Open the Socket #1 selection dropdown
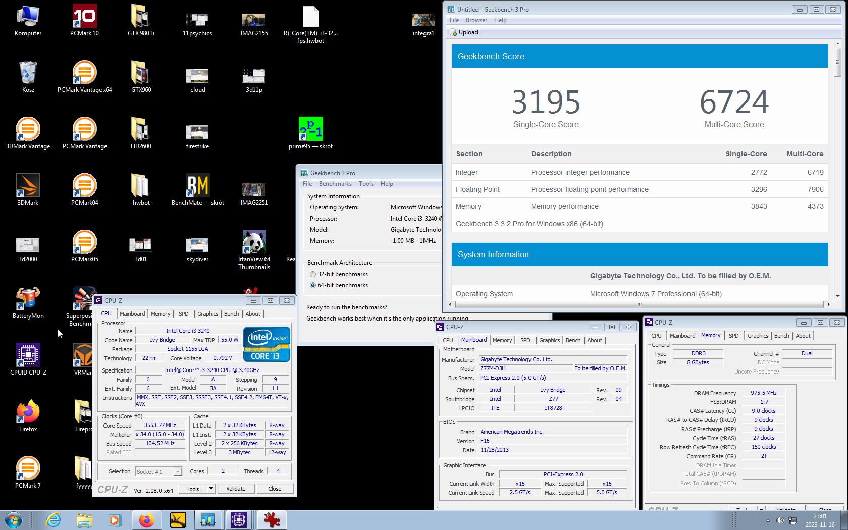The width and height of the screenshot is (848, 530). click(x=158, y=471)
